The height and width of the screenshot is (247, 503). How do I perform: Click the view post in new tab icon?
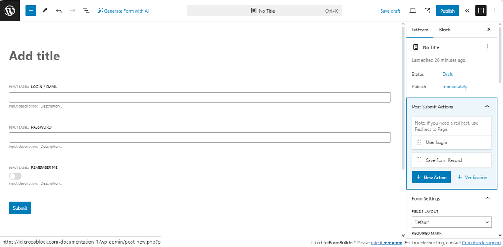pyautogui.click(x=427, y=10)
